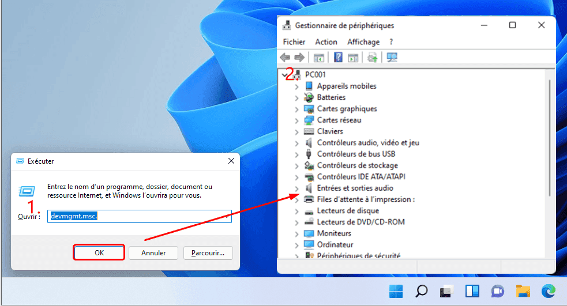This screenshot has width=567, height=306.
Task: Launch Microsoft Edge from taskbar
Action: click(x=548, y=291)
